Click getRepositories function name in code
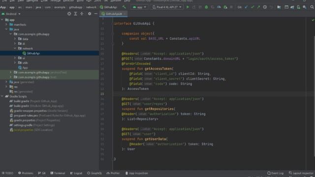This screenshot has width=315, height=177. (x=159, y=109)
